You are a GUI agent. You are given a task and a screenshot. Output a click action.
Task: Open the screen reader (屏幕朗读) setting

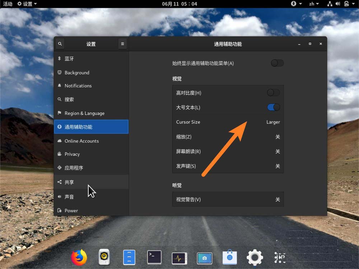[228, 151]
